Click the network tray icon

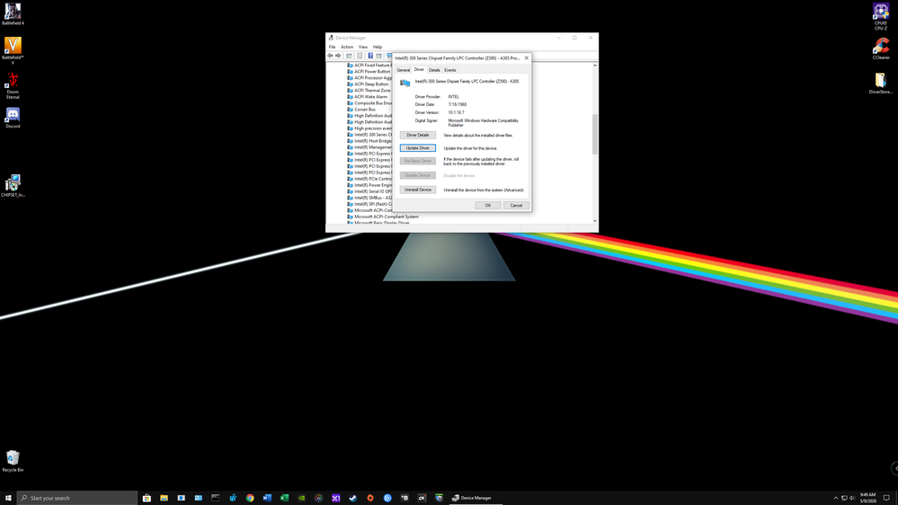(843, 498)
